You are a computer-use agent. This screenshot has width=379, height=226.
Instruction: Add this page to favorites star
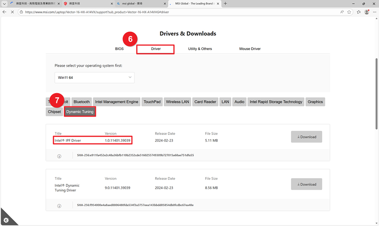click(x=349, y=12)
